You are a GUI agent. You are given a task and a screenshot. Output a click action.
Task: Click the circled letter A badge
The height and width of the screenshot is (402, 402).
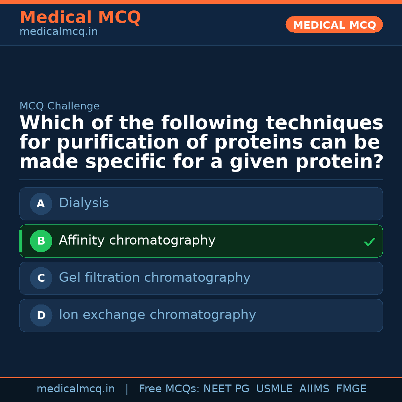(x=41, y=204)
